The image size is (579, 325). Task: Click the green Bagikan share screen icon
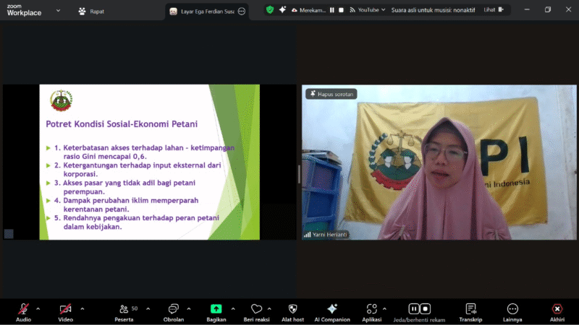216,308
